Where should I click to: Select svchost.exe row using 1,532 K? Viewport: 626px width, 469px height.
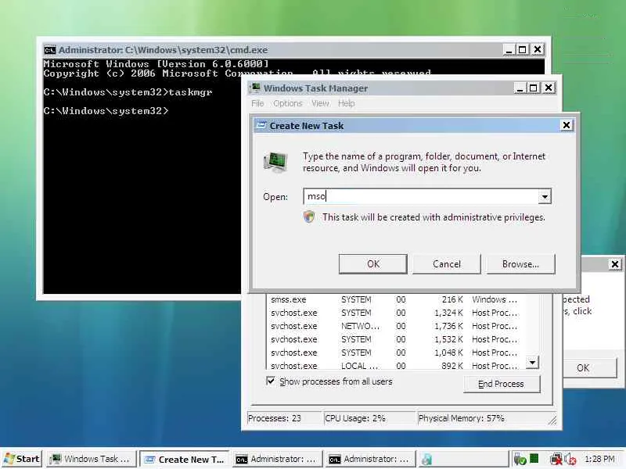click(395, 339)
